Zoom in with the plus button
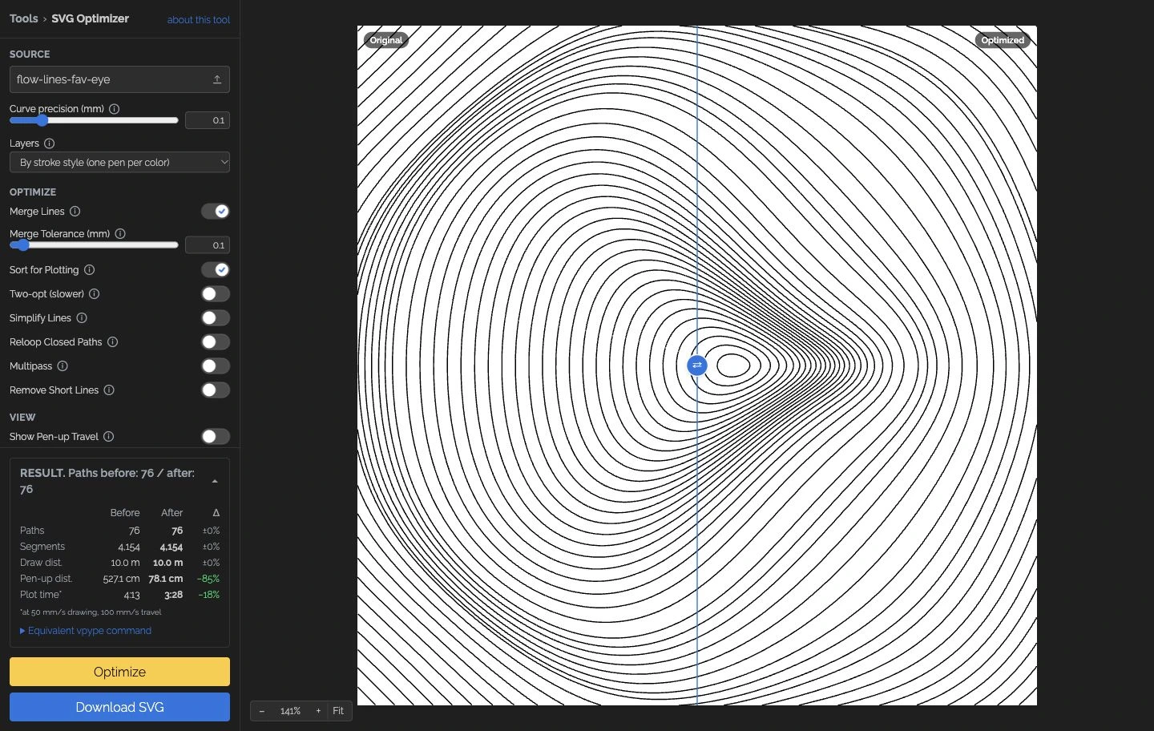1154x731 pixels. tap(318, 711)
